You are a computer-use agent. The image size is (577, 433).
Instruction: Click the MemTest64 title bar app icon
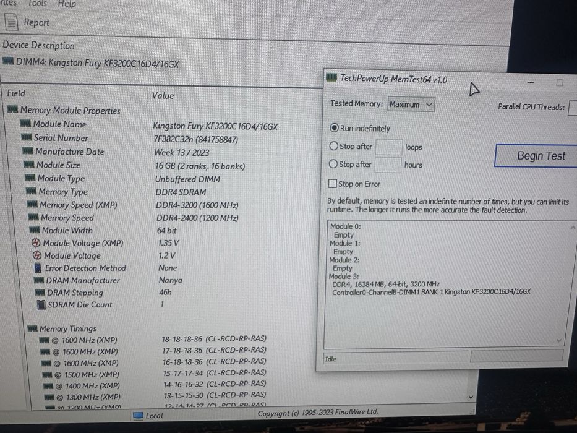click(x=331, y=77)
